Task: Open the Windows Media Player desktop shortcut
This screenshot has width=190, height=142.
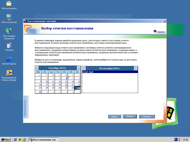Action: (9, 75)
